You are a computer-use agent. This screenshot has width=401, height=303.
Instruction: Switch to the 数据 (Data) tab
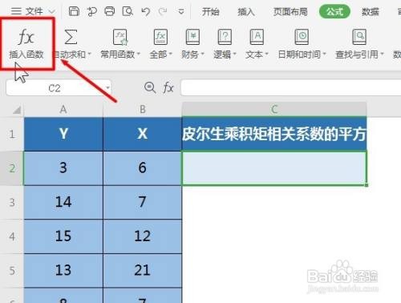pos(371,11)
